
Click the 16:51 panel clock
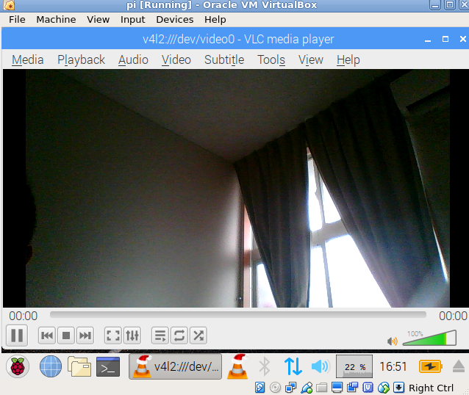pos(393,366)
